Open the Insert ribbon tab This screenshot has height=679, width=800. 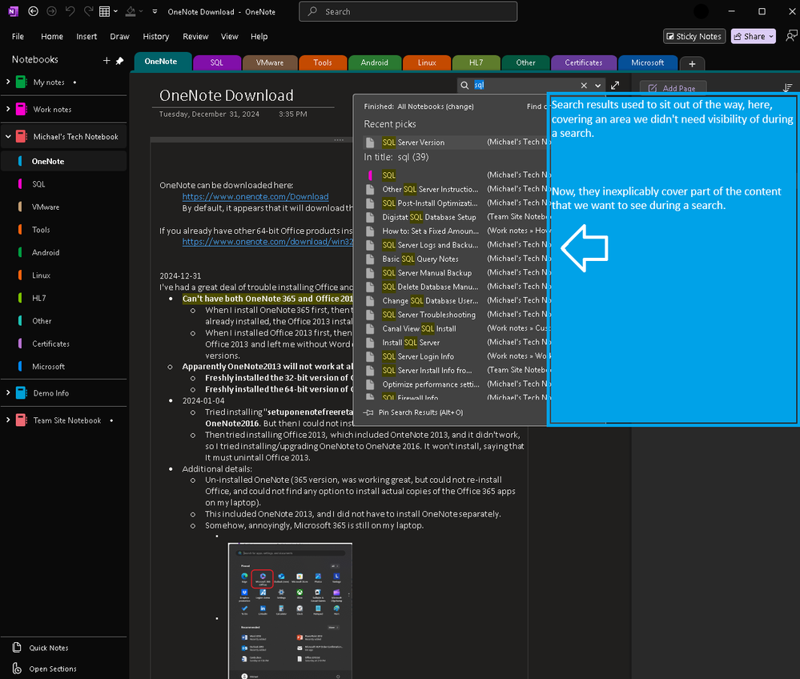point(86,36)
